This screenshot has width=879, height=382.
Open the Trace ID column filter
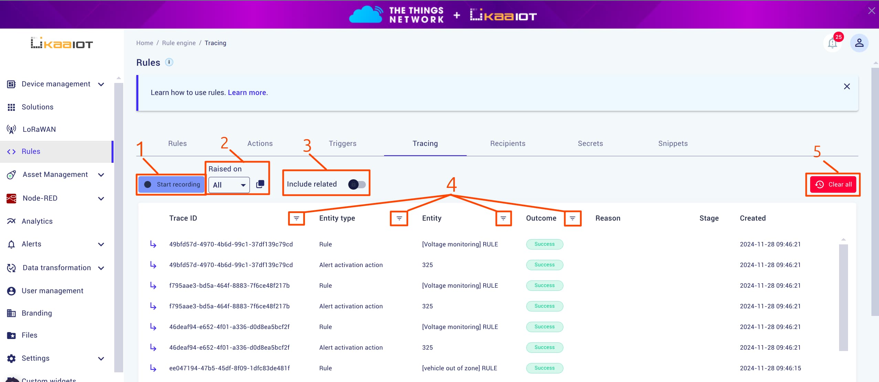pyautogui.click(x=296, y=219)
